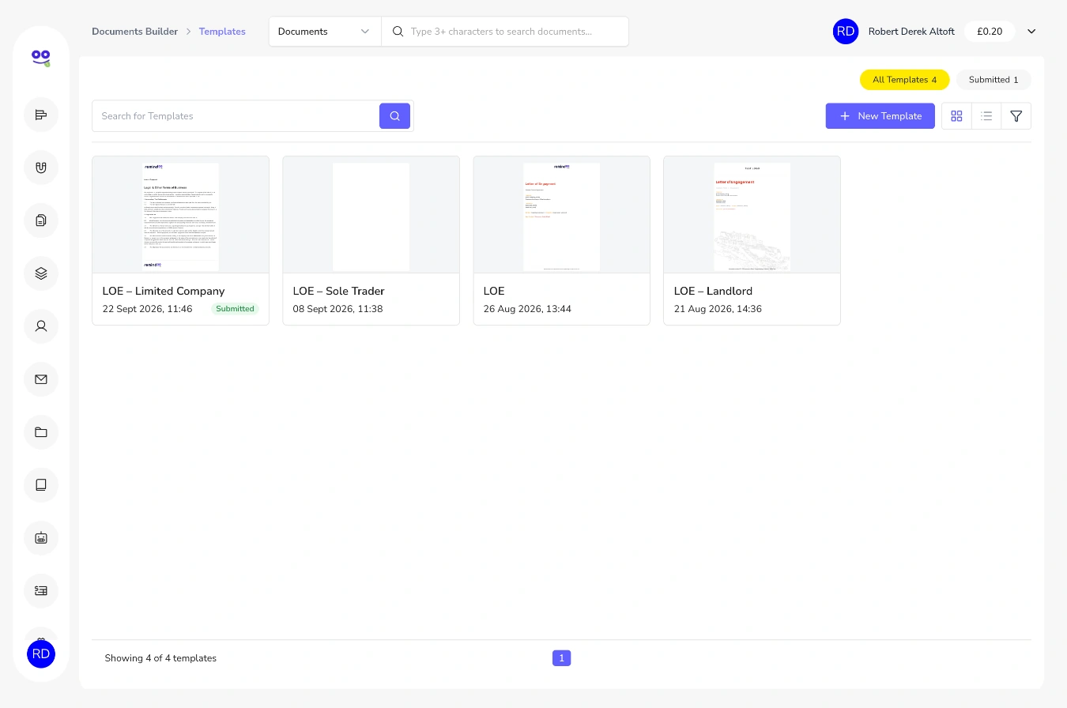This screenshot has width=1067, height=708.
Task: Open the form list icon below robot icon
Action: (41, 591)
